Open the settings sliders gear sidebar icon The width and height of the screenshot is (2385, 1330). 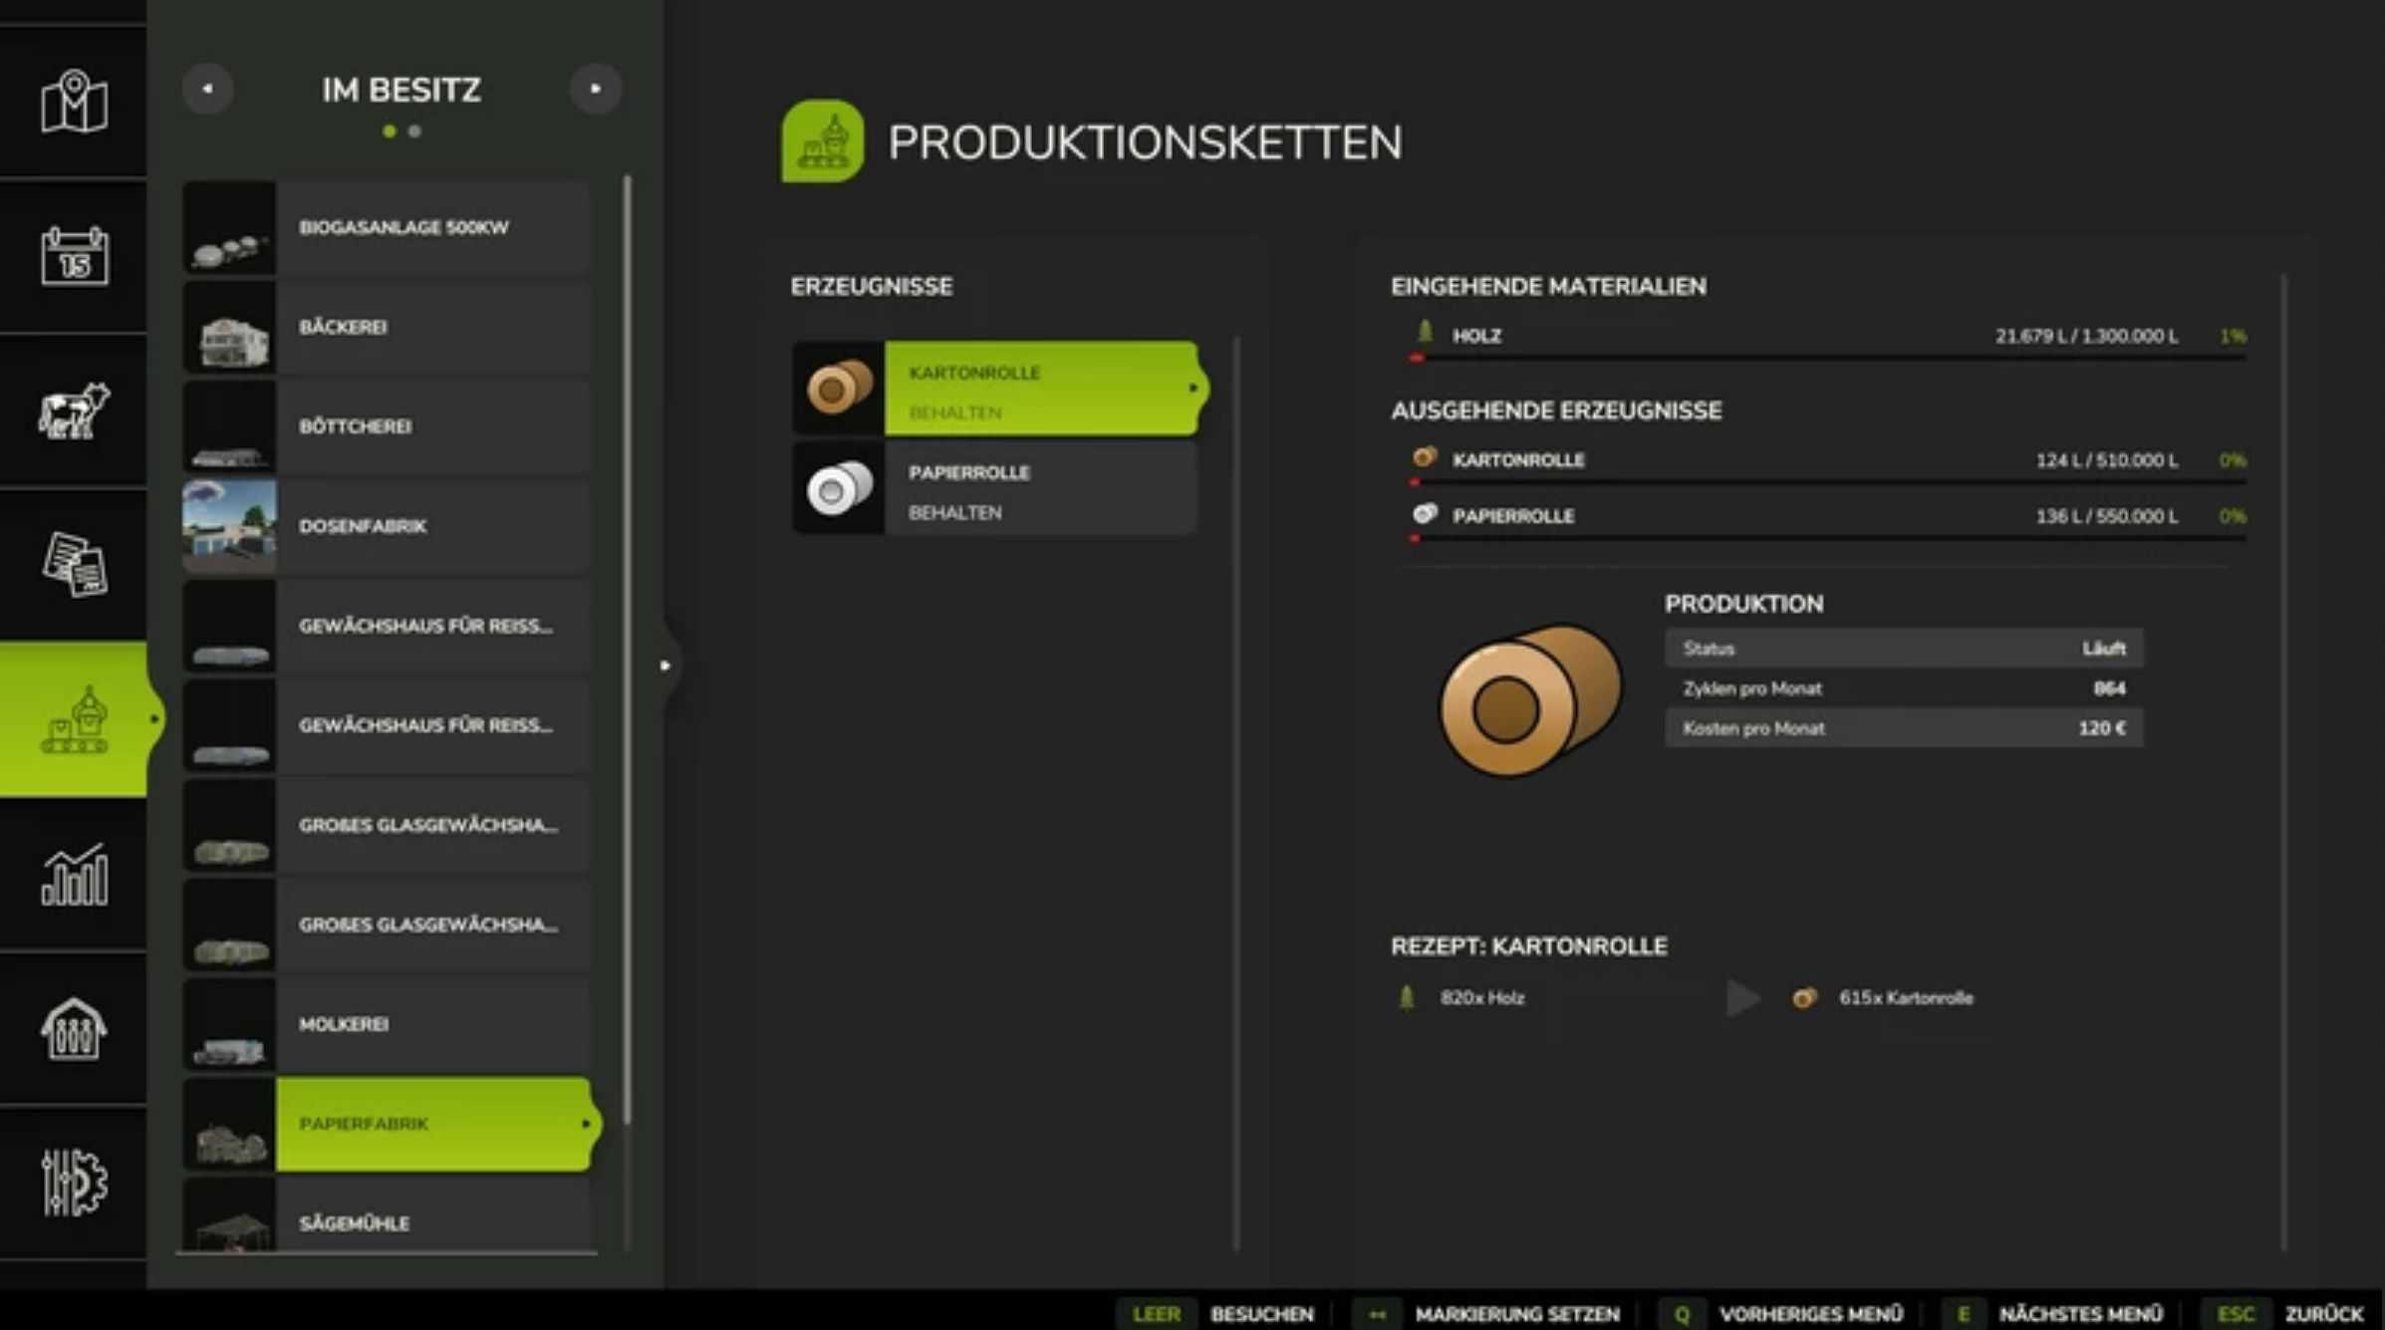[x=74, y=1183]
